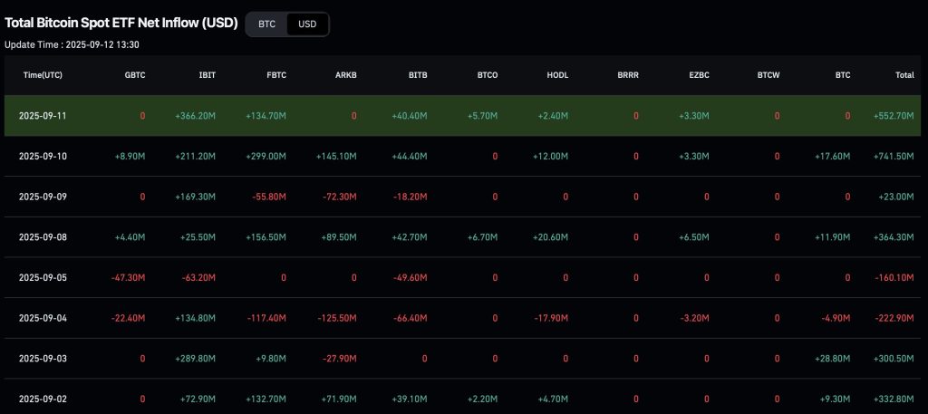Image resolution: width=928 pixels, height=414 pixels.
Task: Click the -222.90M total value
Action: pyautogui.click(x=893, y=319)
